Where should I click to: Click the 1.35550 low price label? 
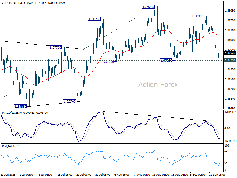20,106
